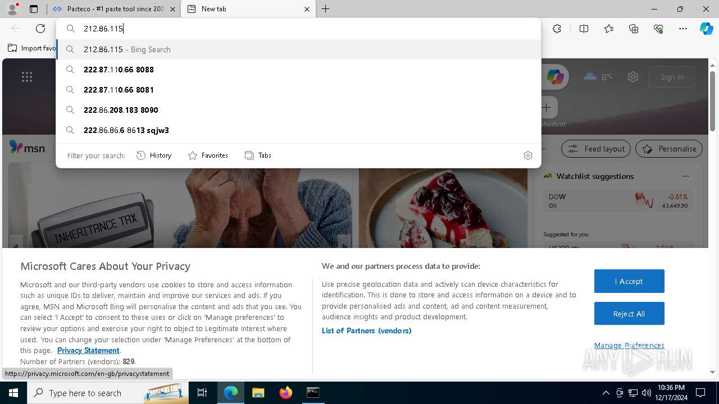Filter search by Tabs
The height and width of the screenshot is (404, 719).
click(258, 155)
